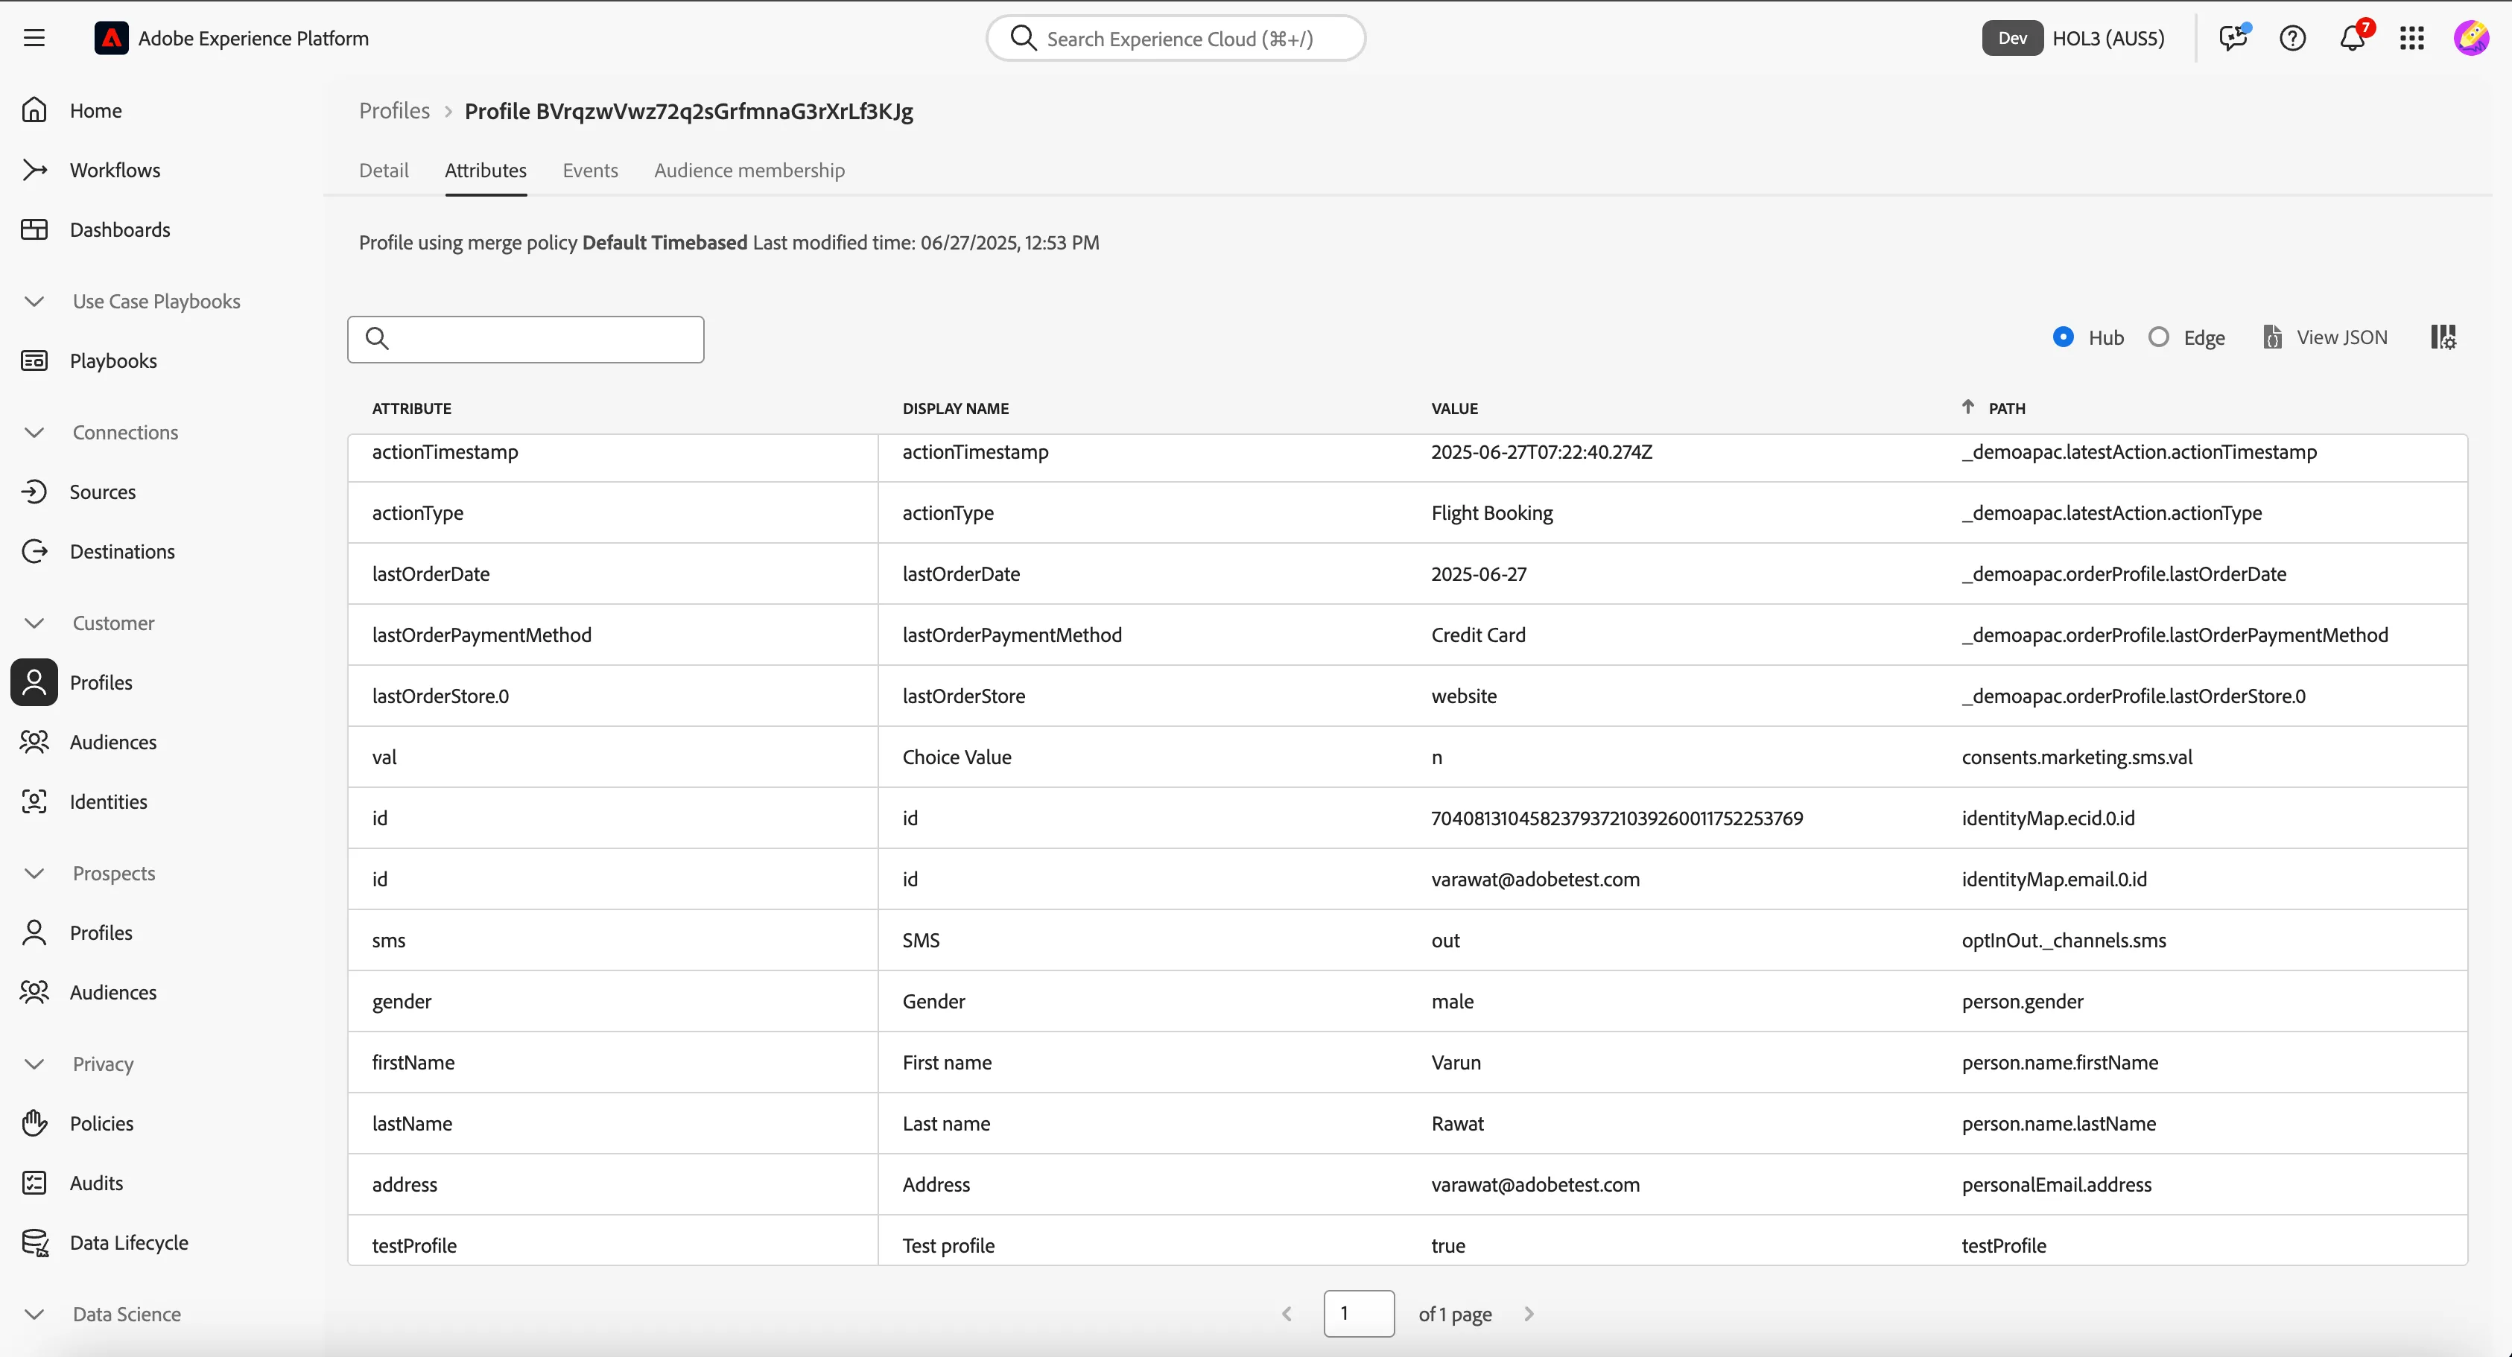
Task: Open the help question mark icon
Action: pos(2292,38)
